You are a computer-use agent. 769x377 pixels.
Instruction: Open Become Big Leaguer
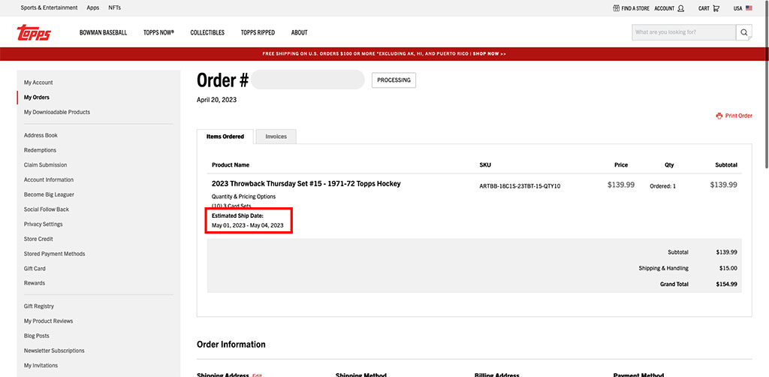pyautogui.click(x=49, y=195)
